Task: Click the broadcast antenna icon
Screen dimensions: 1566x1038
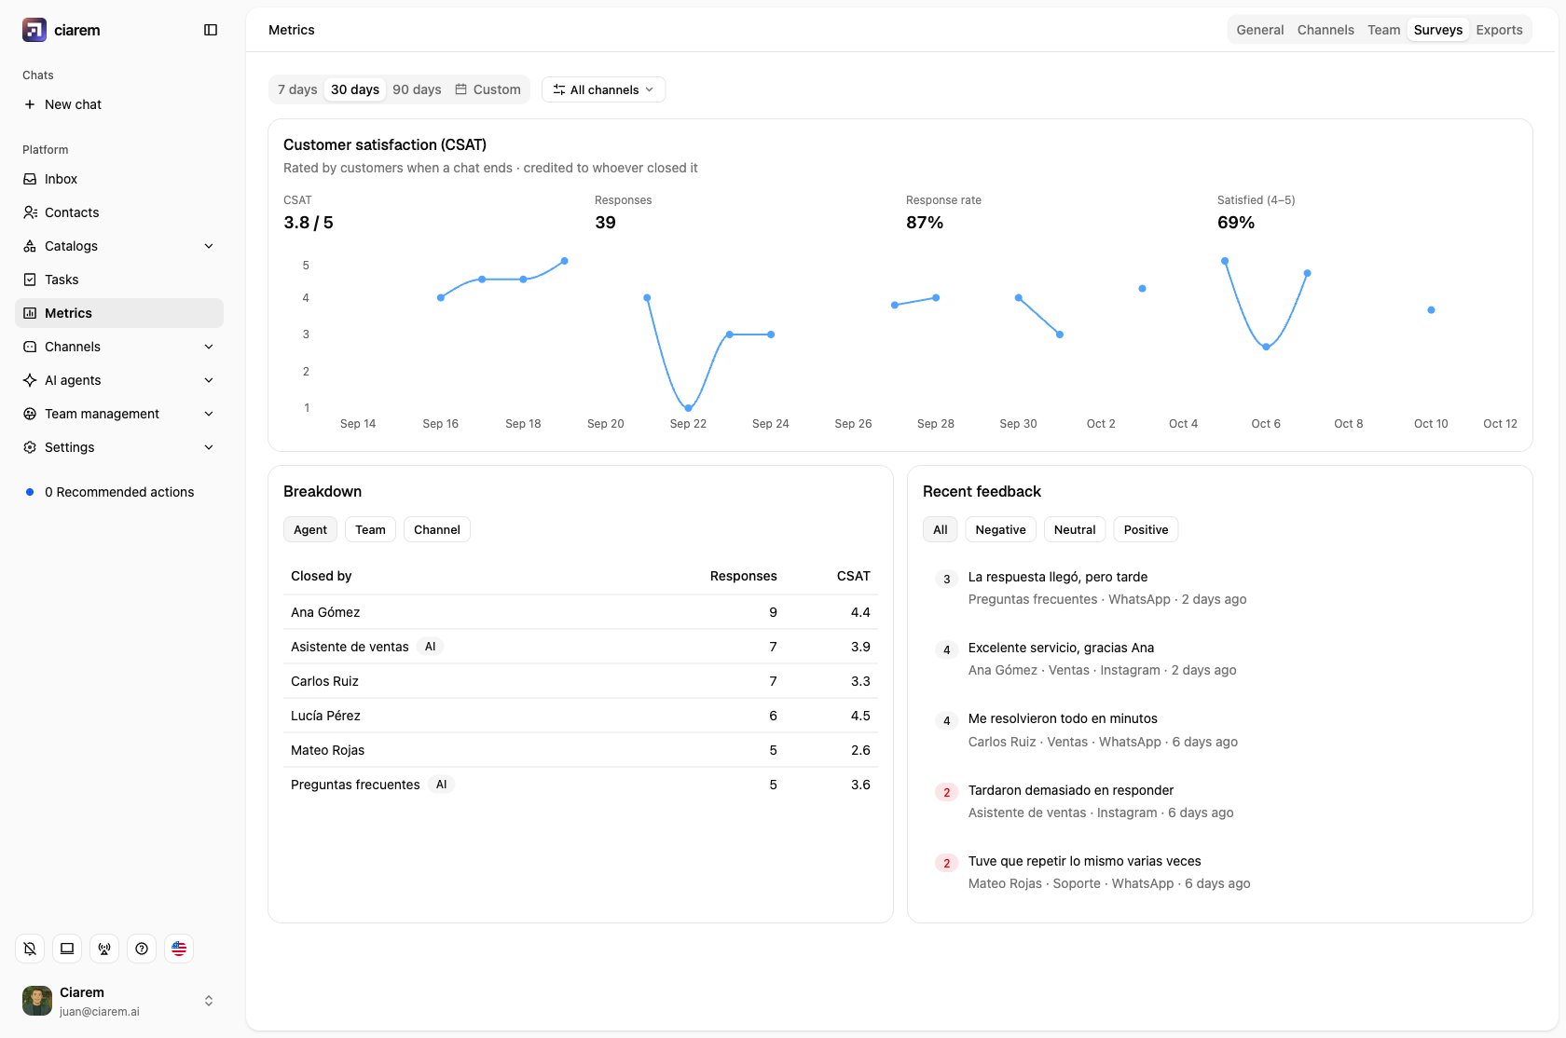Action: click(x=104, y=949)
